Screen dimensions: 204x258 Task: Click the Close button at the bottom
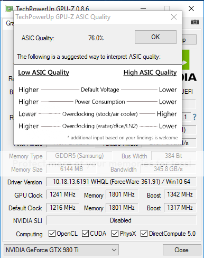coord(182,250)
